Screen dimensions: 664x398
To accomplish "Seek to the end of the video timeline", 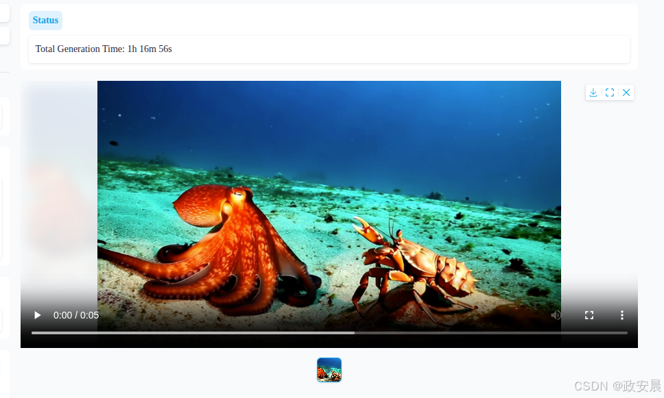I will point(626,333).
